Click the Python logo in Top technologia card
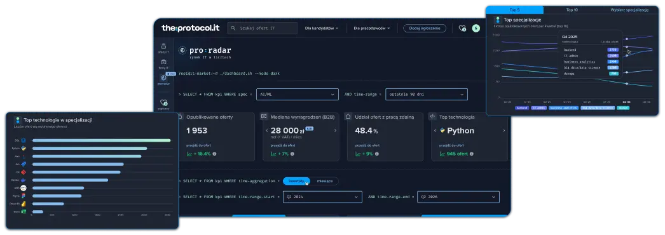Screen dimensions: 665x235 [x=442, y=130]
